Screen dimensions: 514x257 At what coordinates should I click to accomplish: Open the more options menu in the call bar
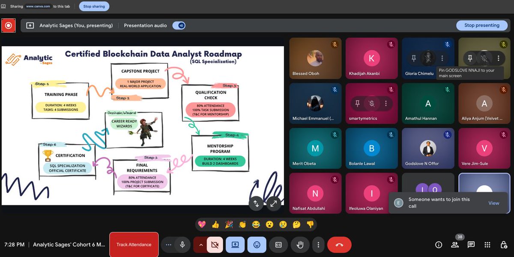(x=318, y=245)
